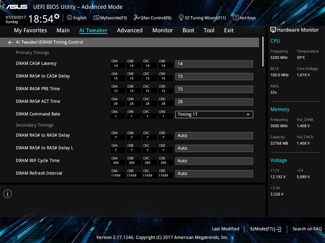Click the info icon at bottom left
The image size is (325, 243).
[x=8, y=193]
